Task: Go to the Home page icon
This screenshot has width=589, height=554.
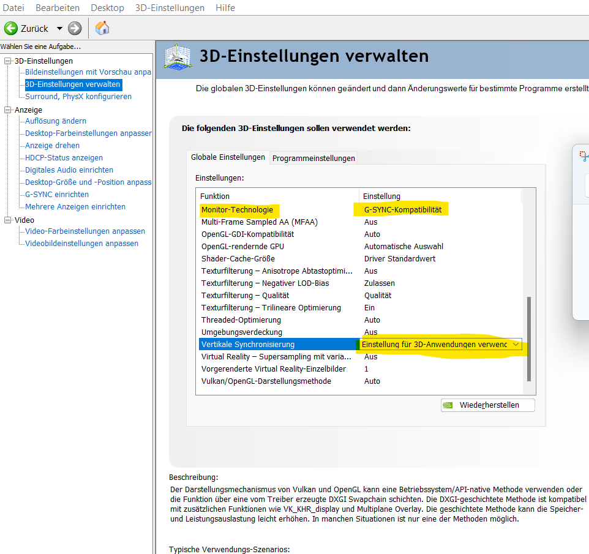Action: [x=102, y=28]
